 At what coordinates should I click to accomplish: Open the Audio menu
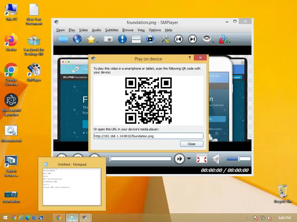[x=96, y=30]
